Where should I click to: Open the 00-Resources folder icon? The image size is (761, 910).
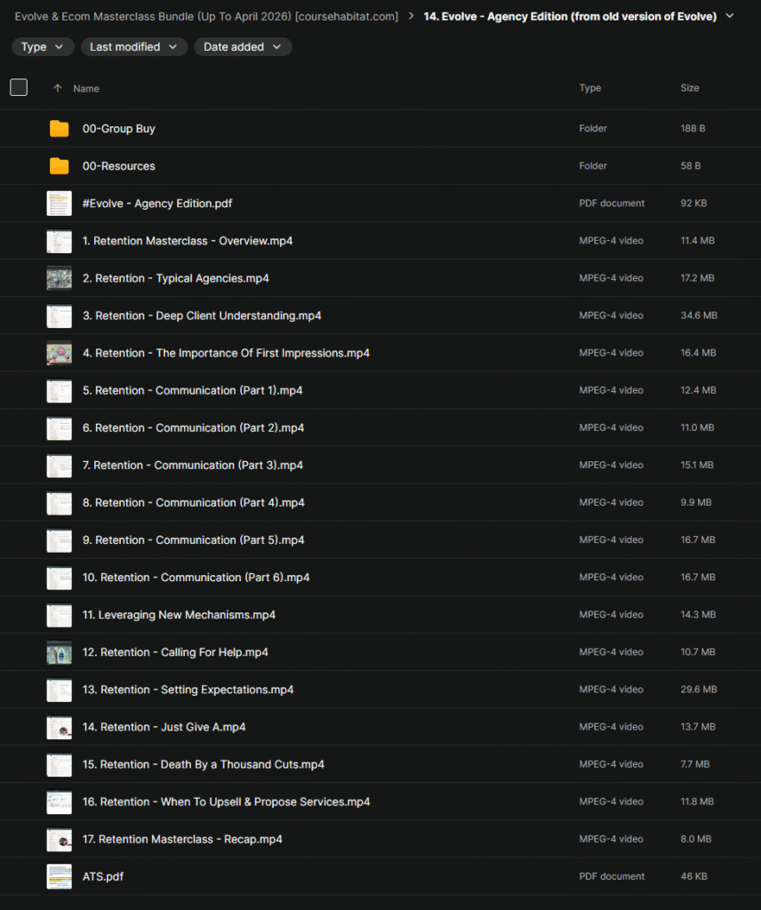pos(59,166)
